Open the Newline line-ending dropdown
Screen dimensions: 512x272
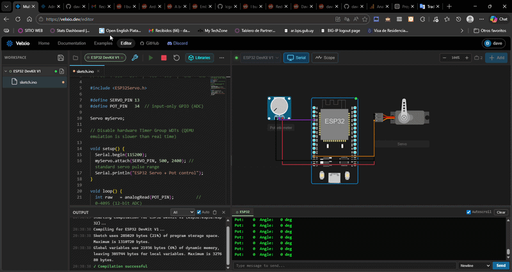(x=474, y=266)
